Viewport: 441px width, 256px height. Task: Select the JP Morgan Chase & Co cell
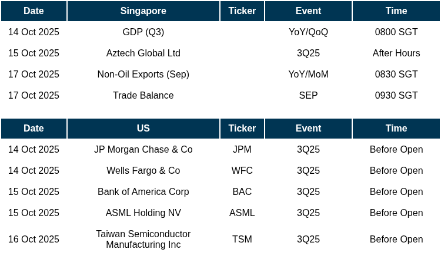143,149
